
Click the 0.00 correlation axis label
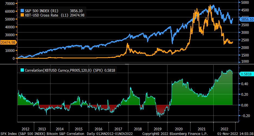click(245, 105)
